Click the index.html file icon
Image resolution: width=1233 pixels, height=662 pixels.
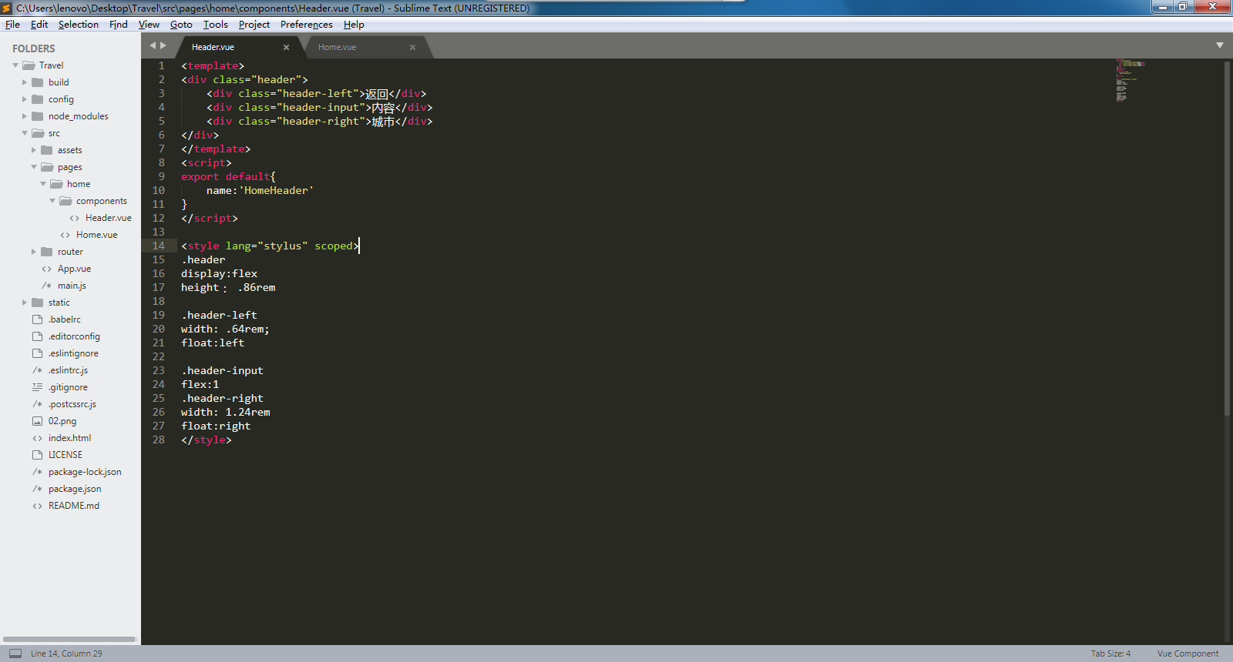click(37, 438)
